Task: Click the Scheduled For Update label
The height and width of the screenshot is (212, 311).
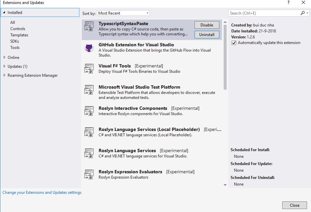Action: click(x=251, y=164)
